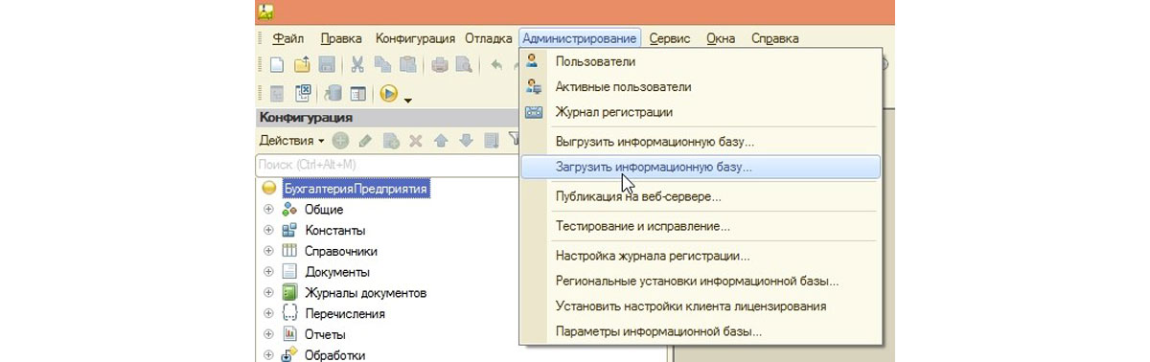
Task: Expand the Перечисления tree node
Action: [268, 313]
